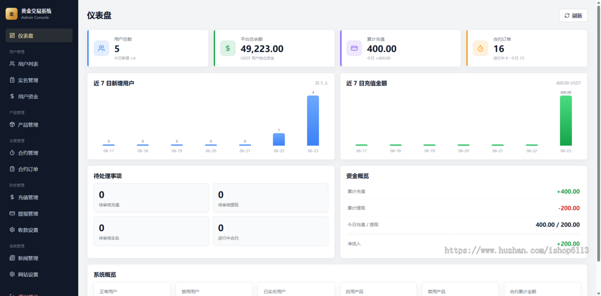Click the 06-23 bar in 近7日充值金额 chart
Screen dimensions: 601x296
click(565, 121)
